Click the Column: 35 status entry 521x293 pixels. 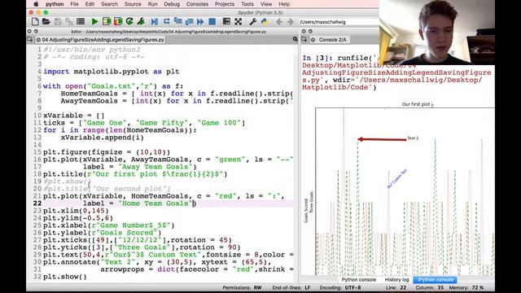(x=429, y=287)
